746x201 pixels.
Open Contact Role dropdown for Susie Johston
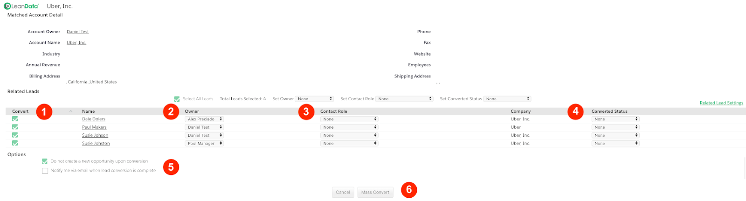tap(349, 143)
